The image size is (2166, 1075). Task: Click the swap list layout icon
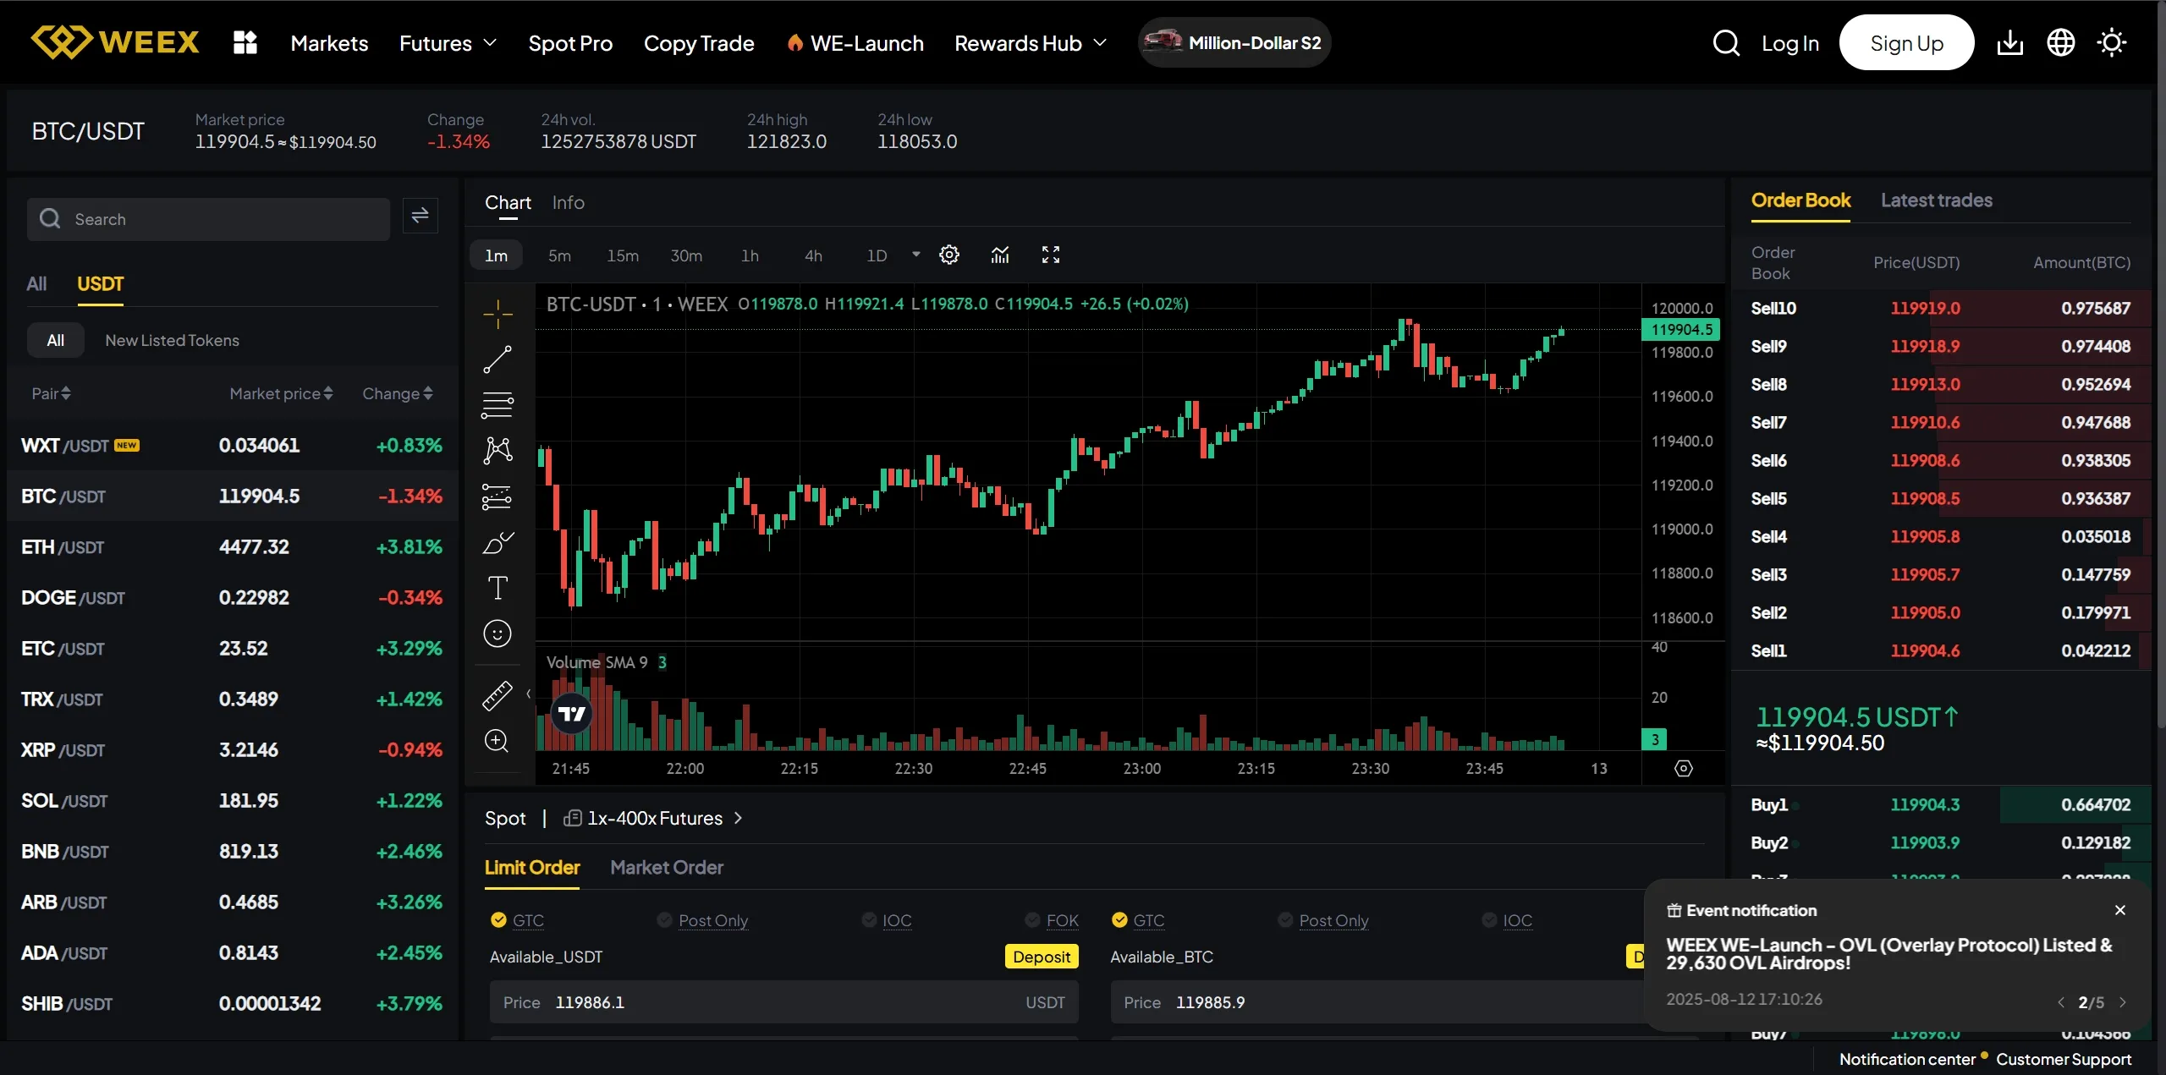pyautogui.click(x=420, y=217)
